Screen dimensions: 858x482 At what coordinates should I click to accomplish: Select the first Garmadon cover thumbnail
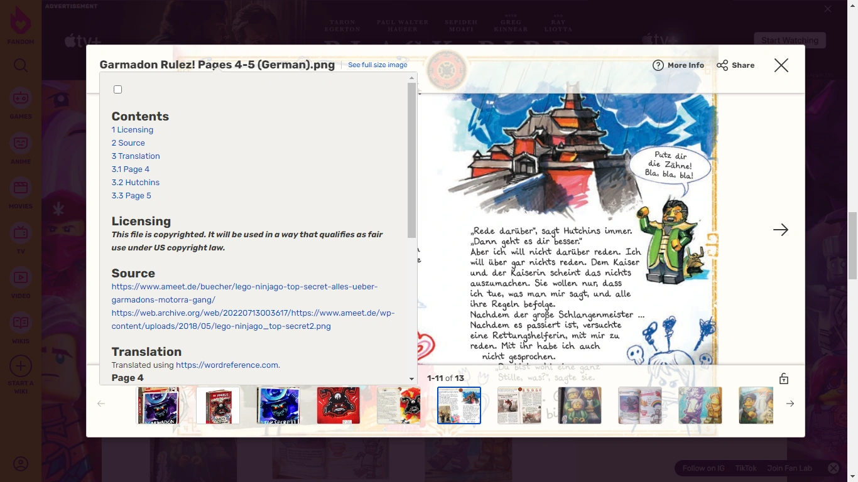pos(158,405)
